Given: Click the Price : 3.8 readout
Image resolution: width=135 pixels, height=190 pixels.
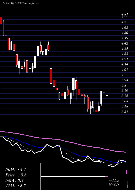Looking at the screenshot, I should coord(16,175).
